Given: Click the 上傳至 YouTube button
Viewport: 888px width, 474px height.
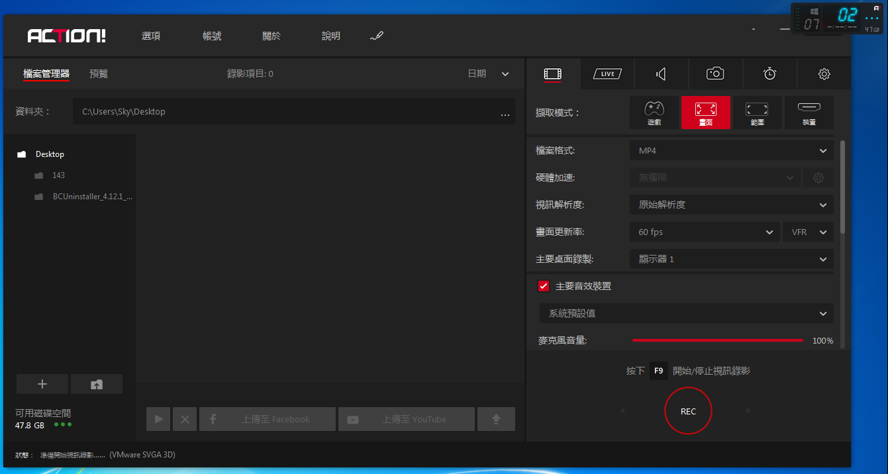Looking at the screenshot, I should pos(407,419).
